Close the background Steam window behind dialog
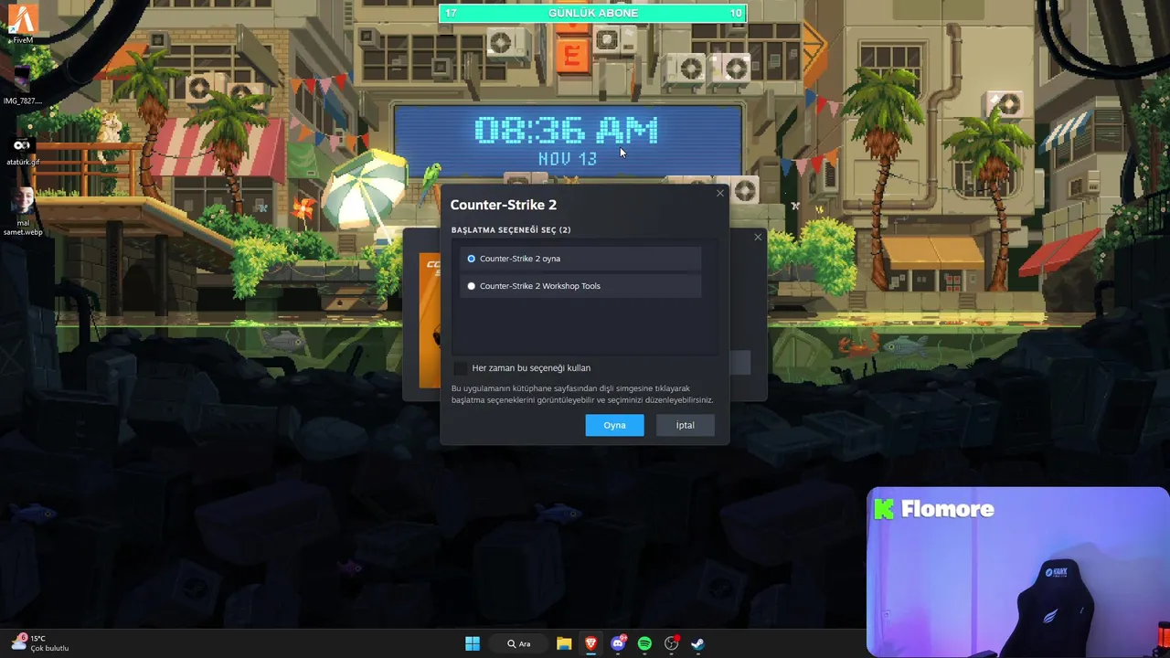1170x658 pixels. (x=758, y=238)
